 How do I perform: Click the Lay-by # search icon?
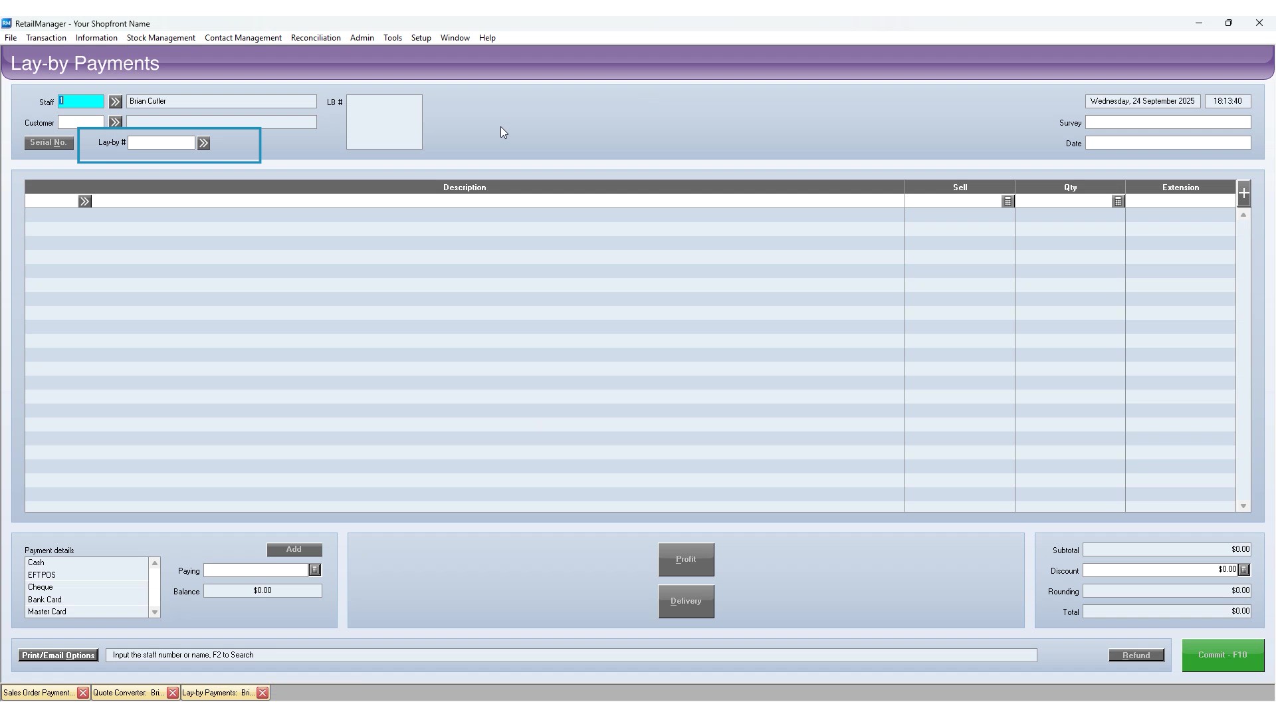click(203, 142)
